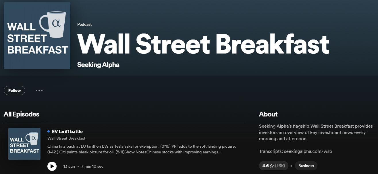Click the episode thumbnail artwork

pos(24,144)
